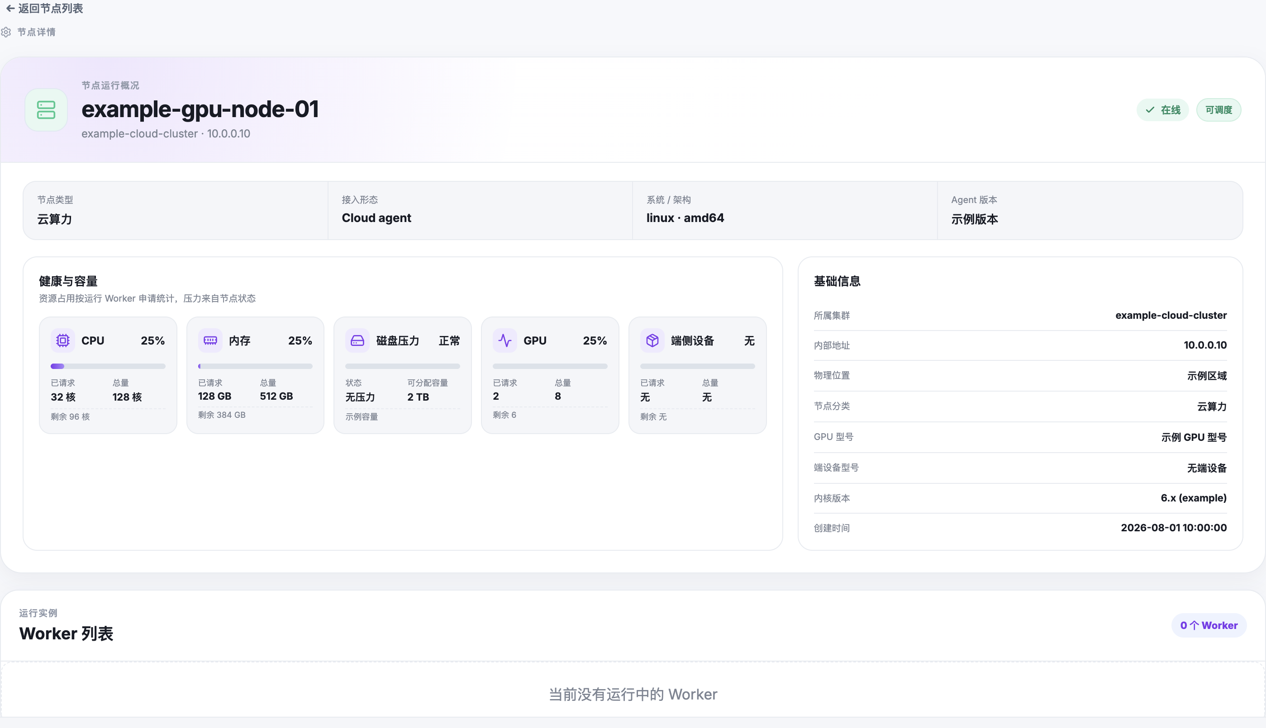Click the gear icon beside 节点详情
1266x728 pixels.
point(6,32)
